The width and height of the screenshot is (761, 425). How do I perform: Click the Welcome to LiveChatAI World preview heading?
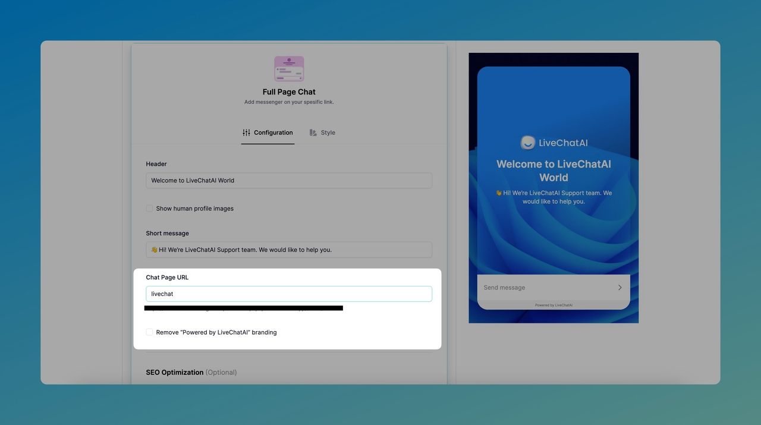point(554,171)
